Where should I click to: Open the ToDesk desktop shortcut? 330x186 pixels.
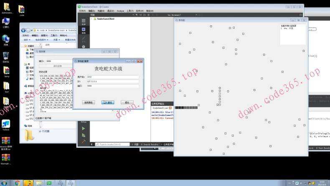pos(6,125)
